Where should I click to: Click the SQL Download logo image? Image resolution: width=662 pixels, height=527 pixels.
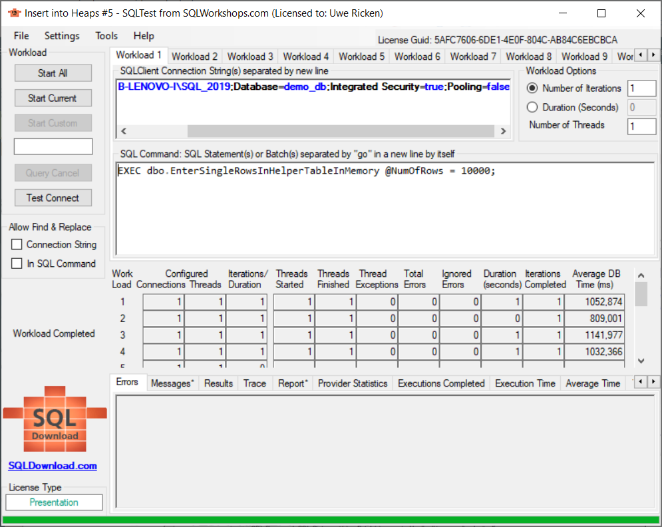pyautogui.click(x=55, y=419)
